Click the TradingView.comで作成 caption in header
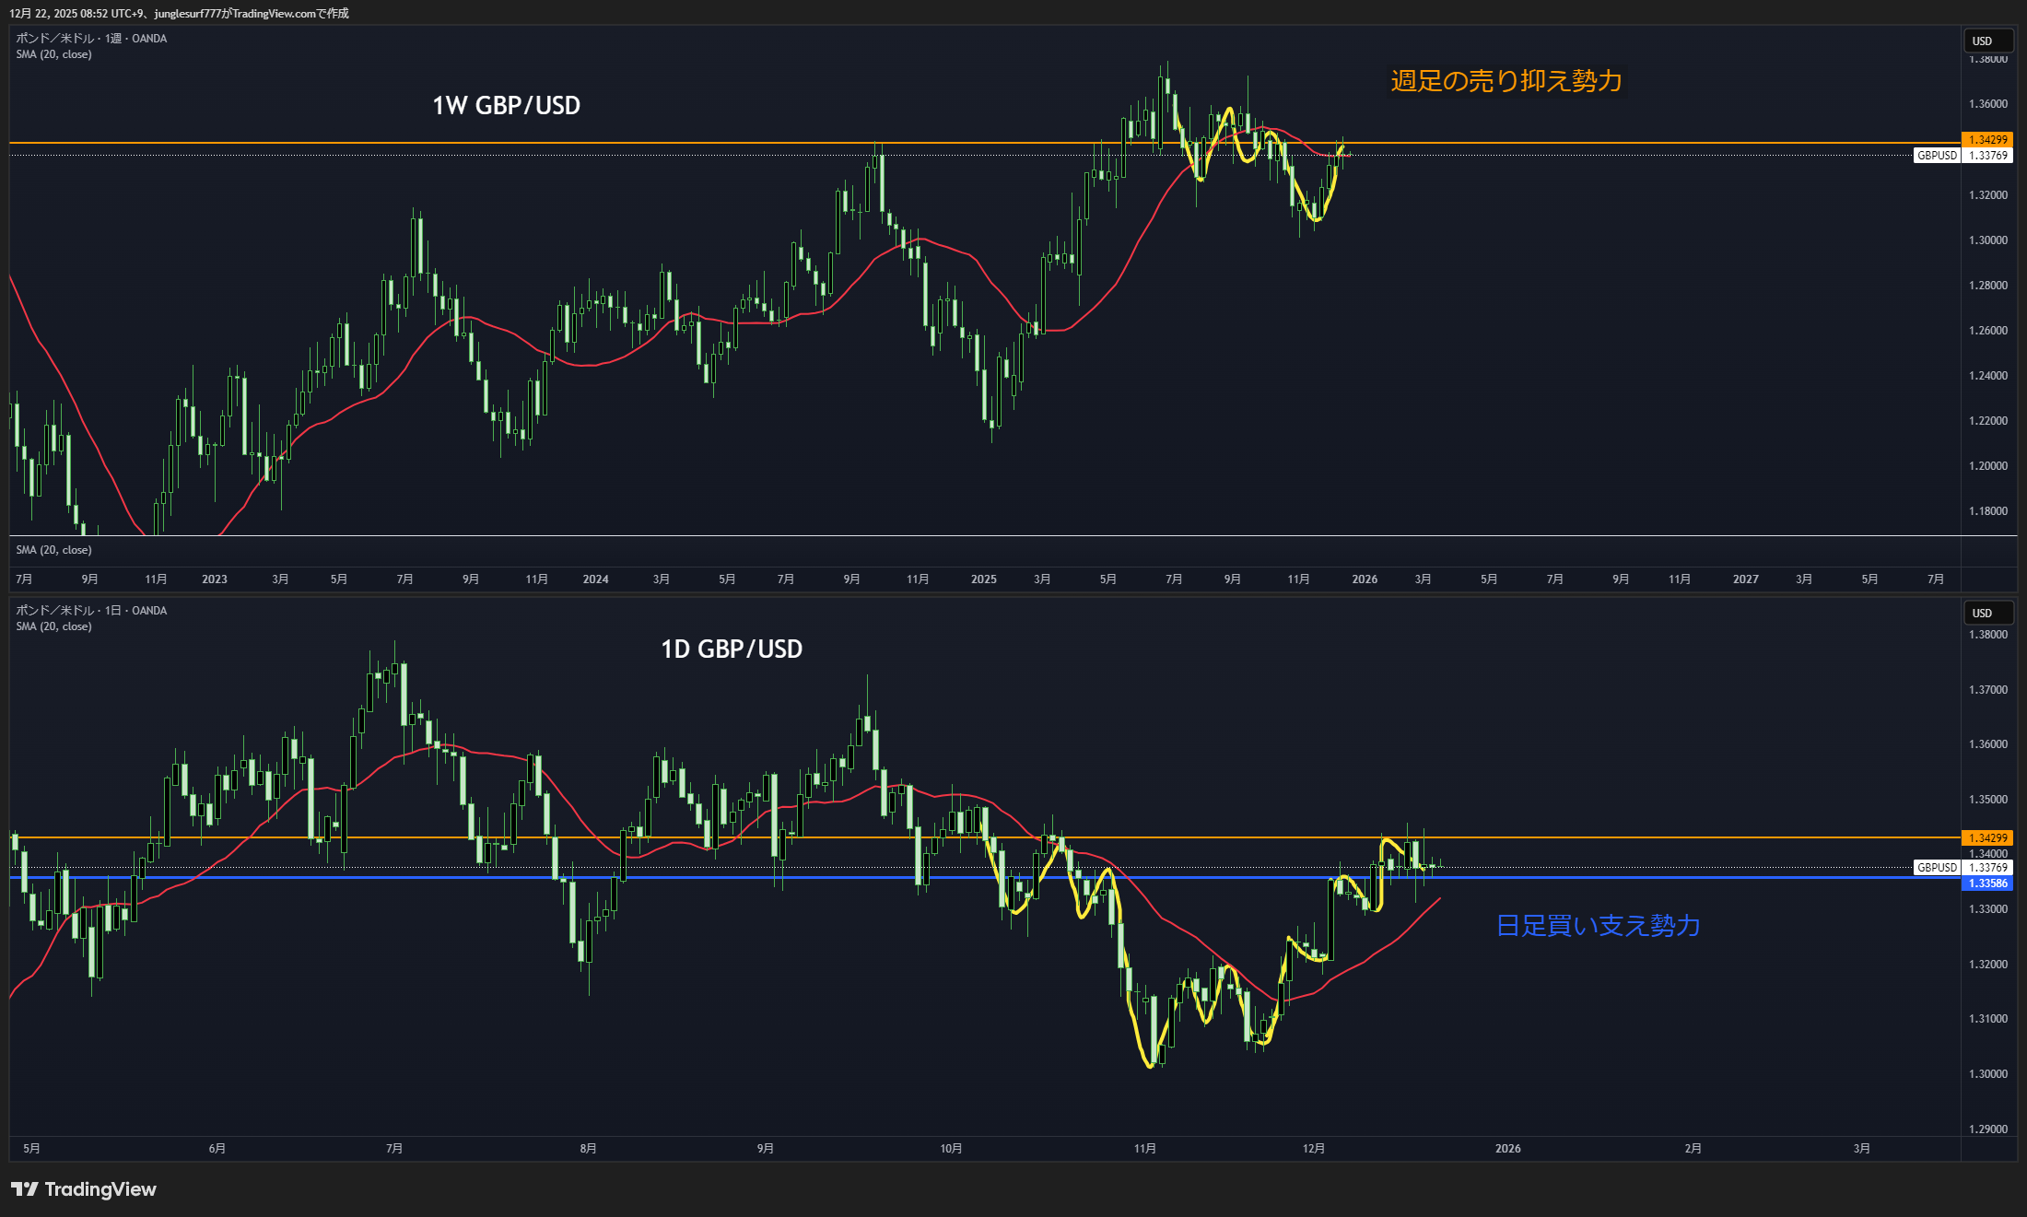Image resolution: width=2027 pixels, height=1217 pixels. coord(290,13)
